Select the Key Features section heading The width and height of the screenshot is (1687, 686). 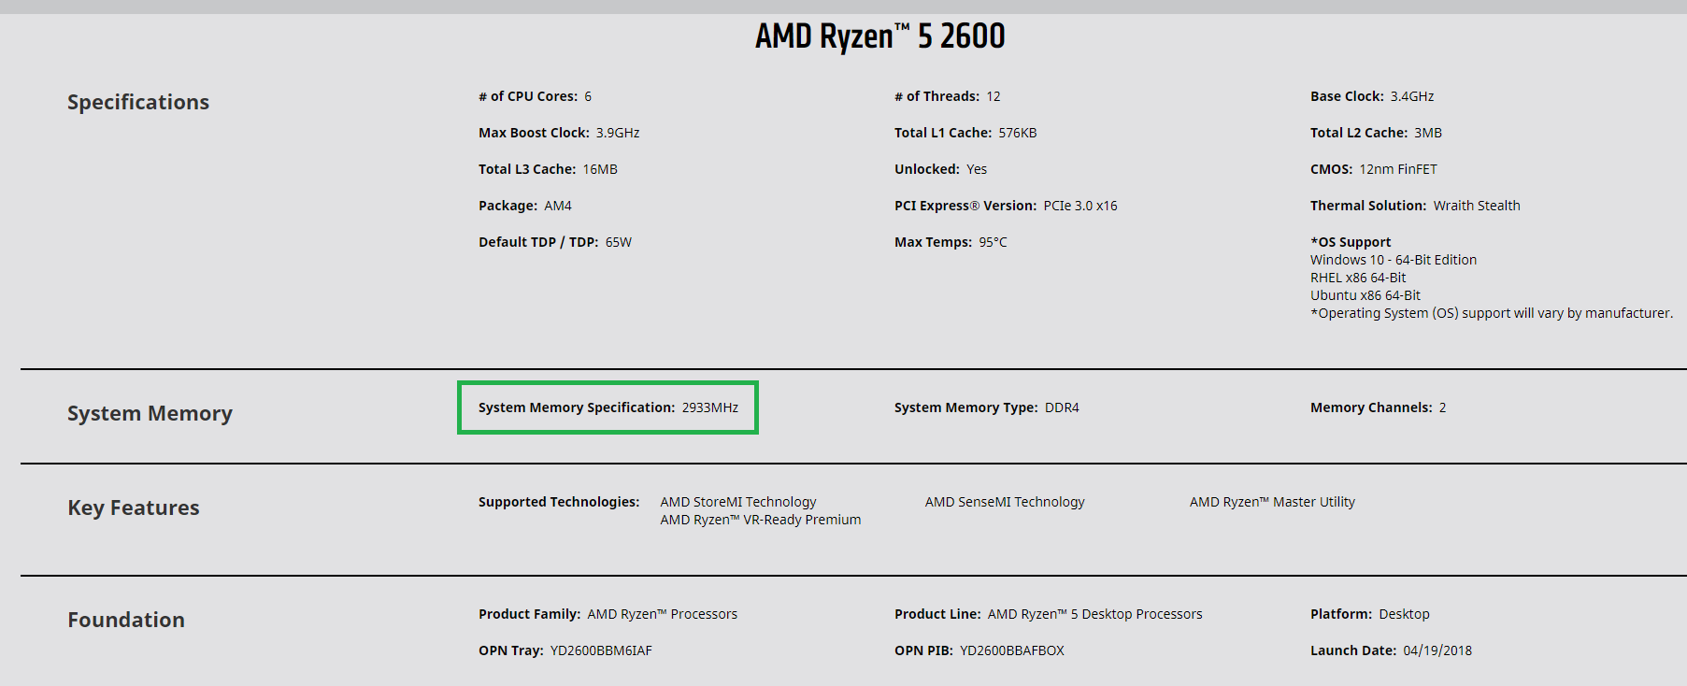coord(134,507)
